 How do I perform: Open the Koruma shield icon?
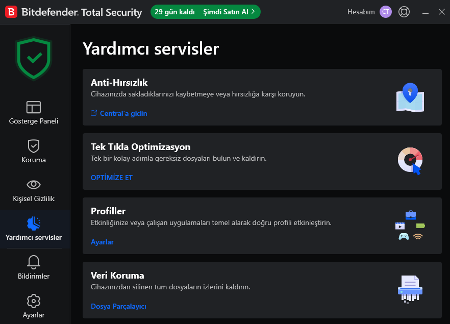34,146
